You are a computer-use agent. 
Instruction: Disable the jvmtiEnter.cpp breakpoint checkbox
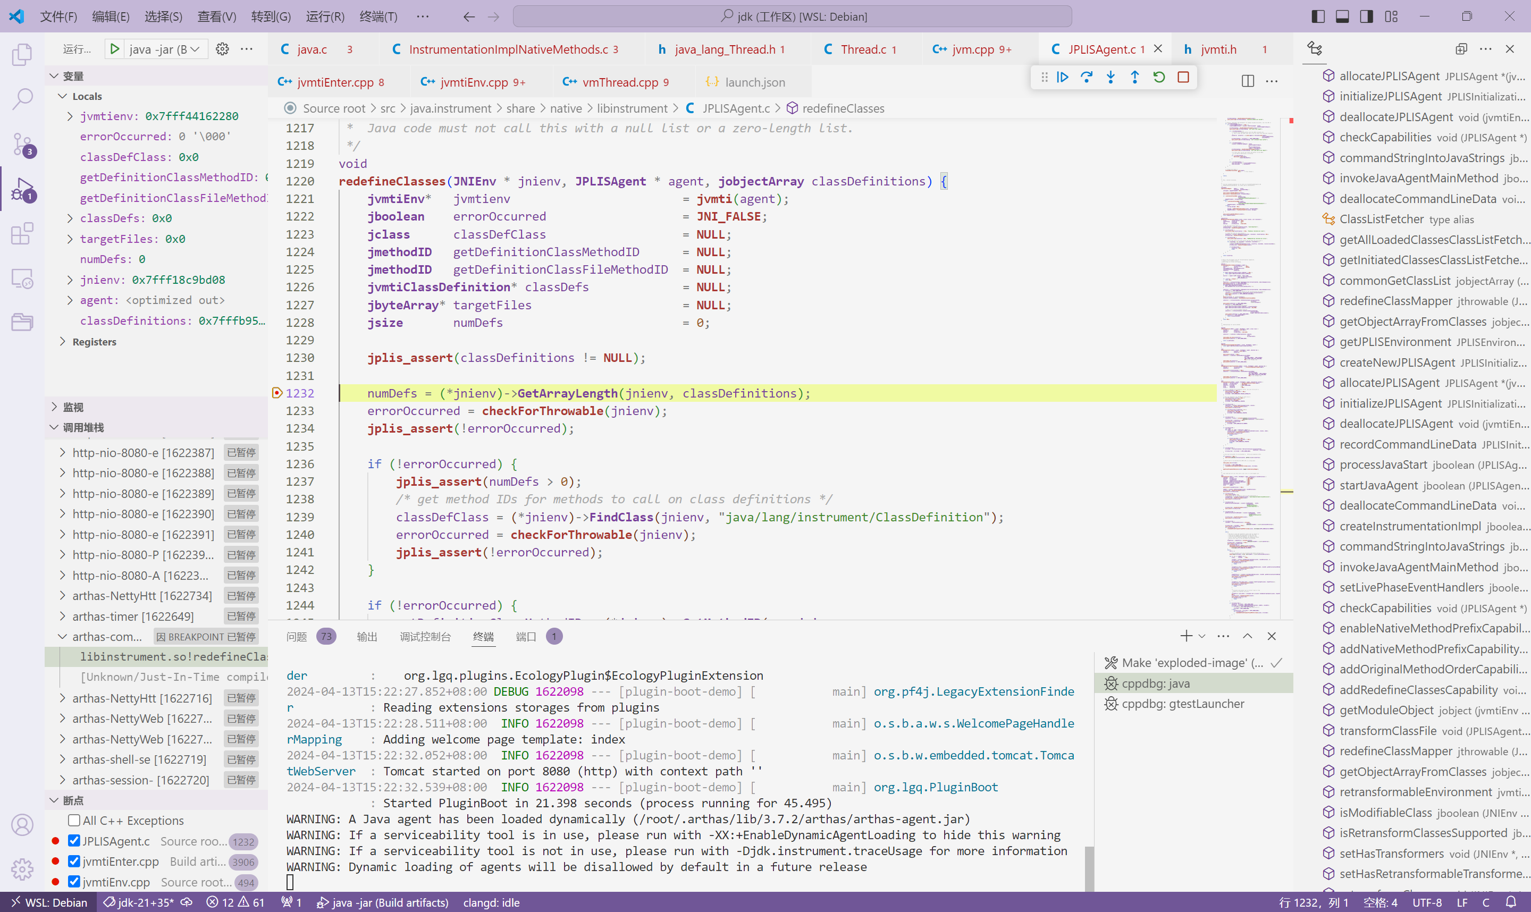point(74,862)
